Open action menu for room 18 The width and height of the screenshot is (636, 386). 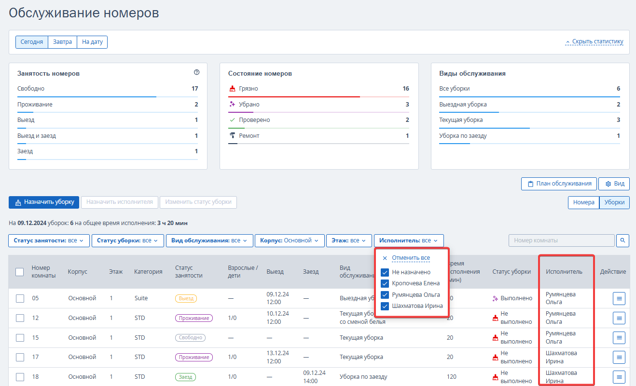[x=619, y=377]
